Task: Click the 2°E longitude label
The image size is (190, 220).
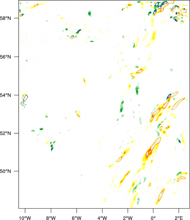Action: (179, 218)
